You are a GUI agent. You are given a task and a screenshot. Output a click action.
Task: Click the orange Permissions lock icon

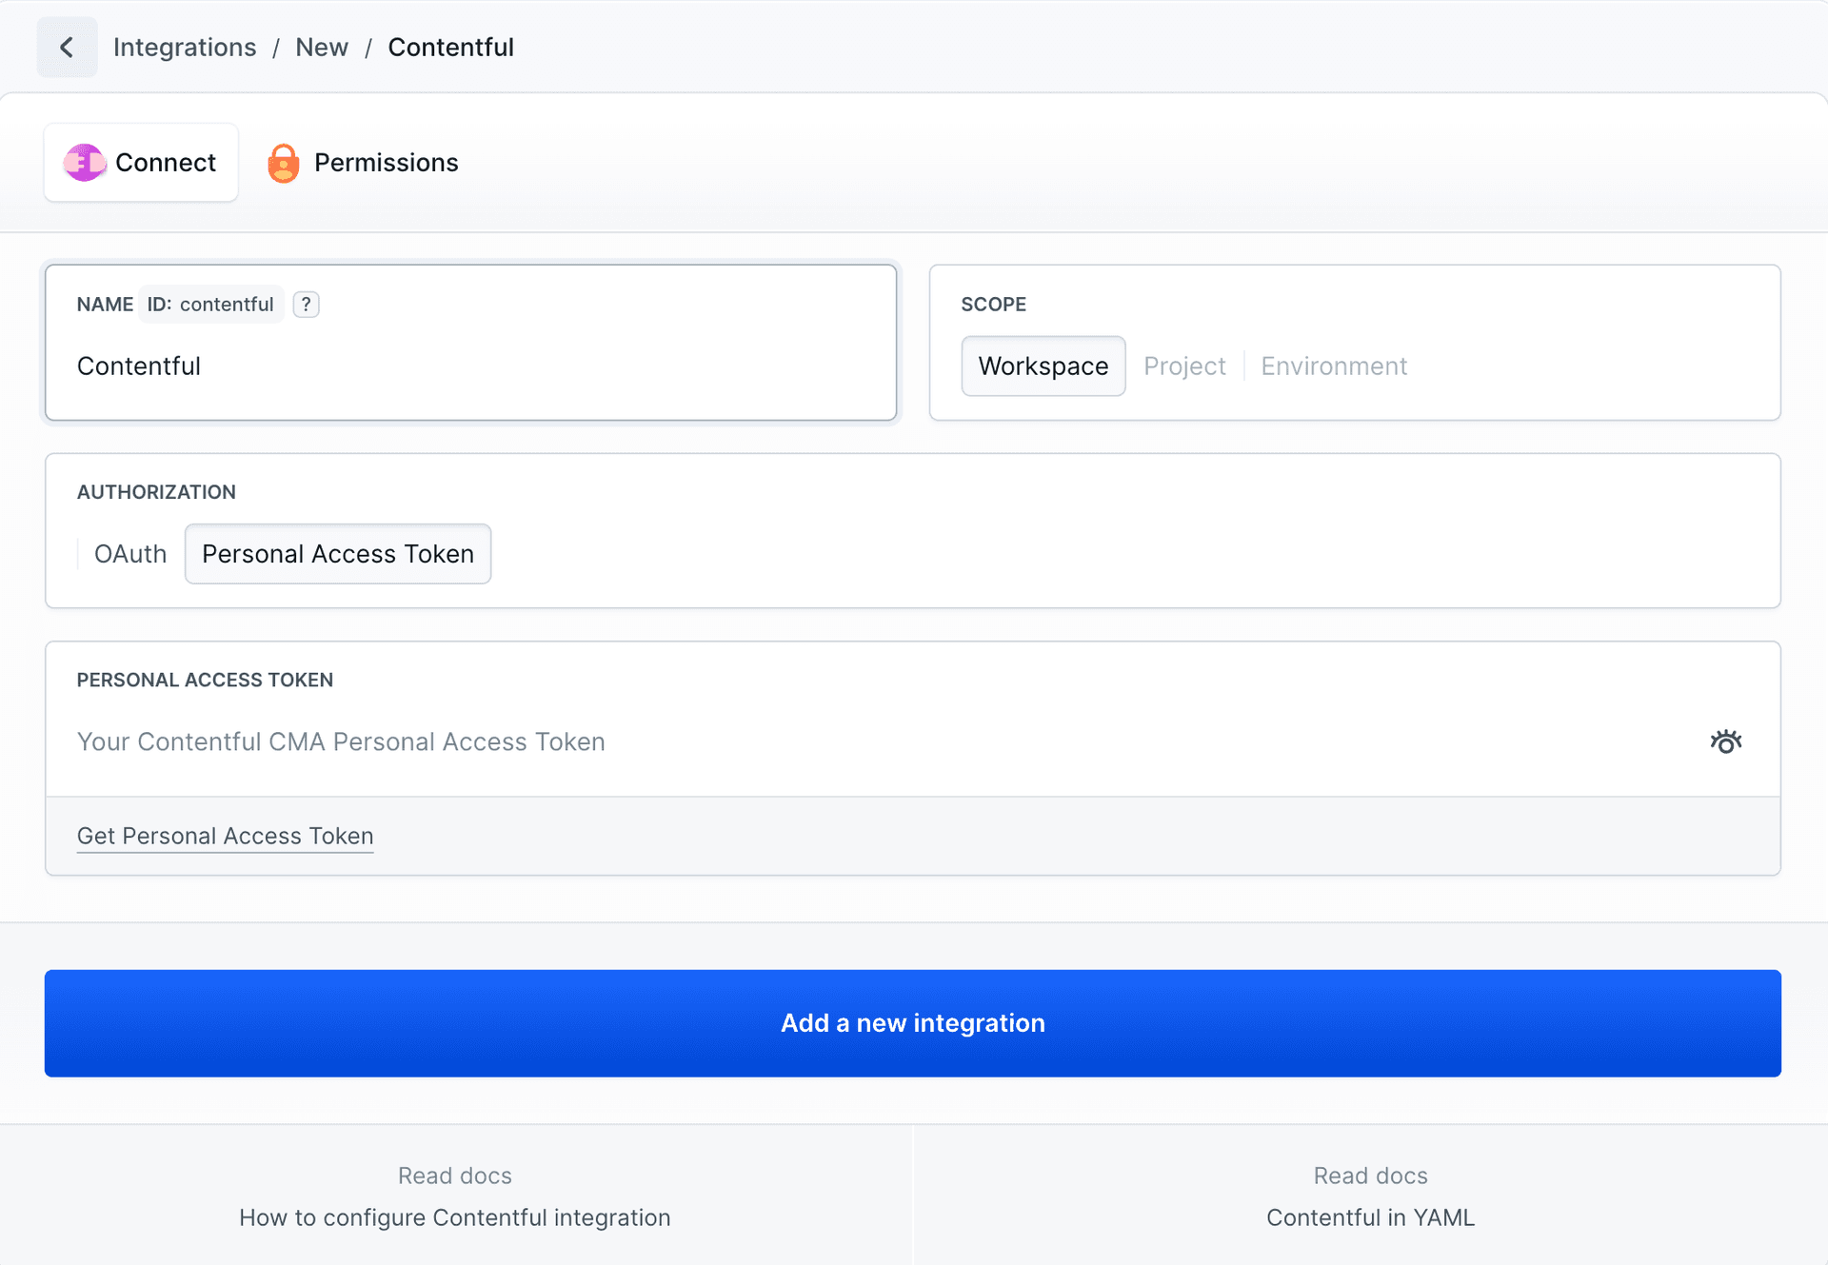(284, 163)
